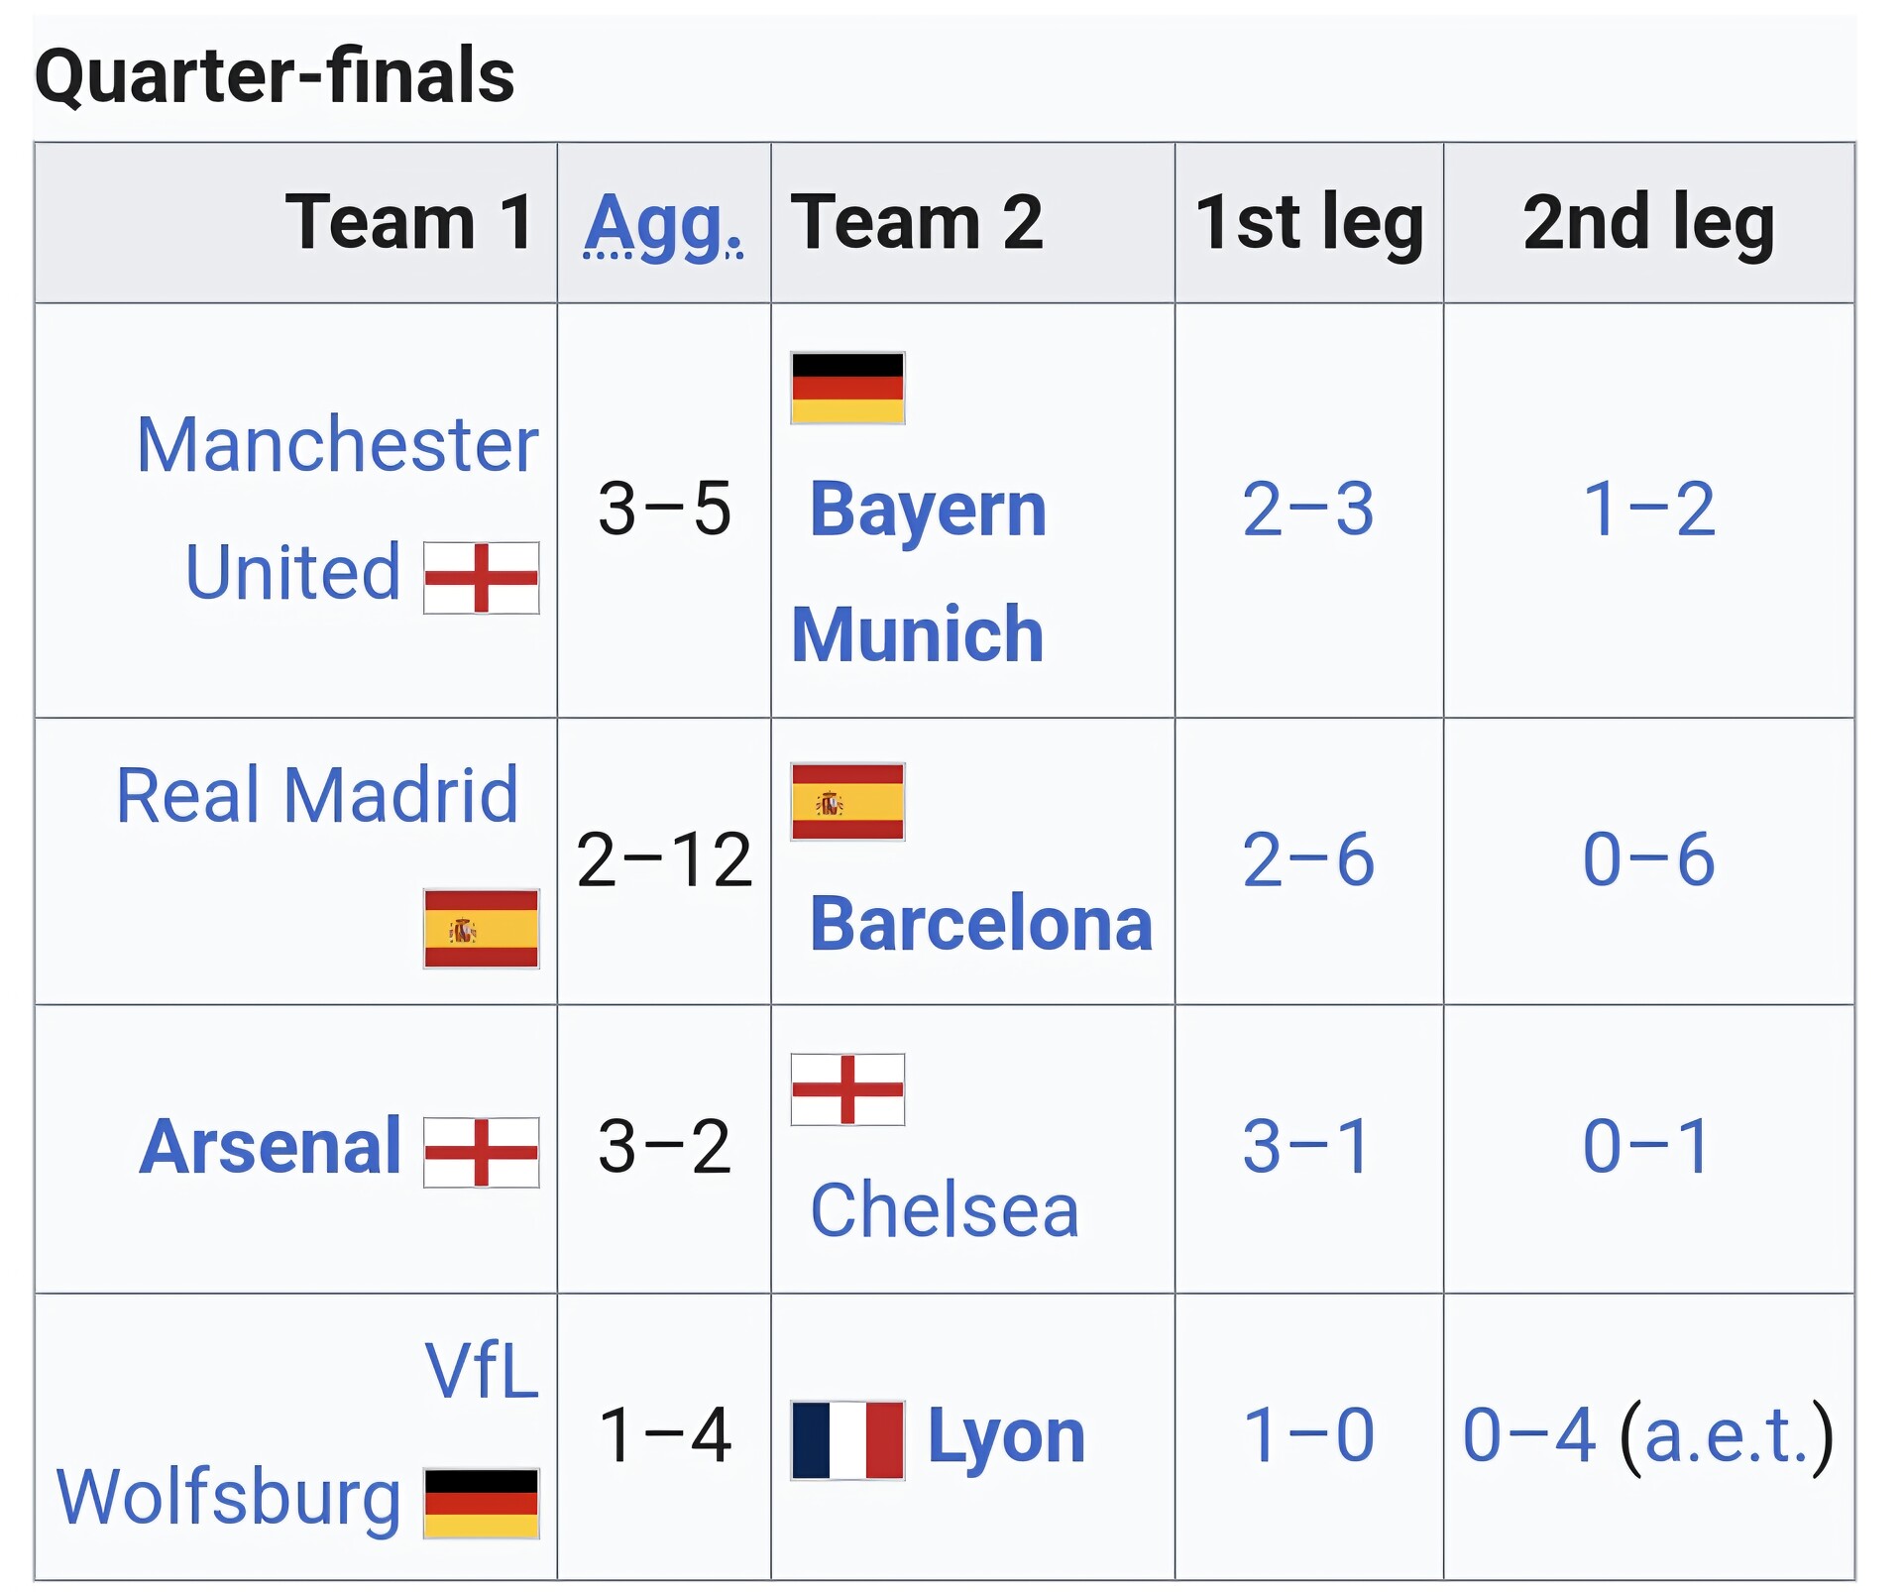
Task: Follow the Real Madrid link
Action: (317, 796)
